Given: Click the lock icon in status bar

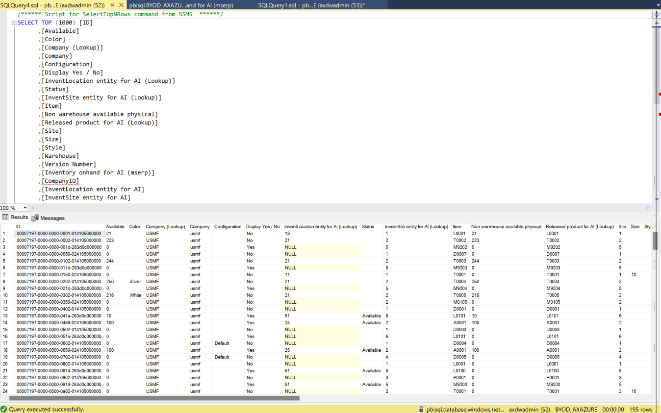Looking at the screenshot, I should pos(421,409).
